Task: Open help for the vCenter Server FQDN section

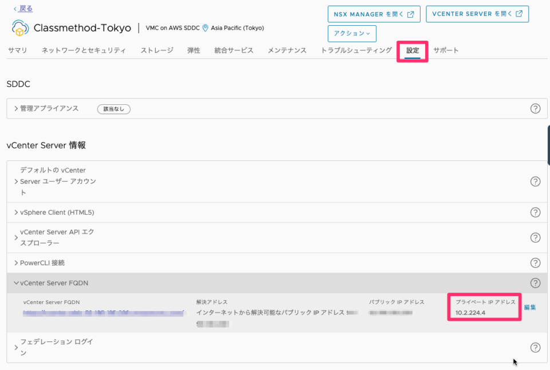Action: (535, 282)
